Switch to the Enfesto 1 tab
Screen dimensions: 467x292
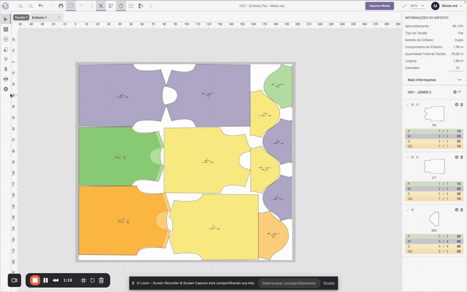point(39,18)
